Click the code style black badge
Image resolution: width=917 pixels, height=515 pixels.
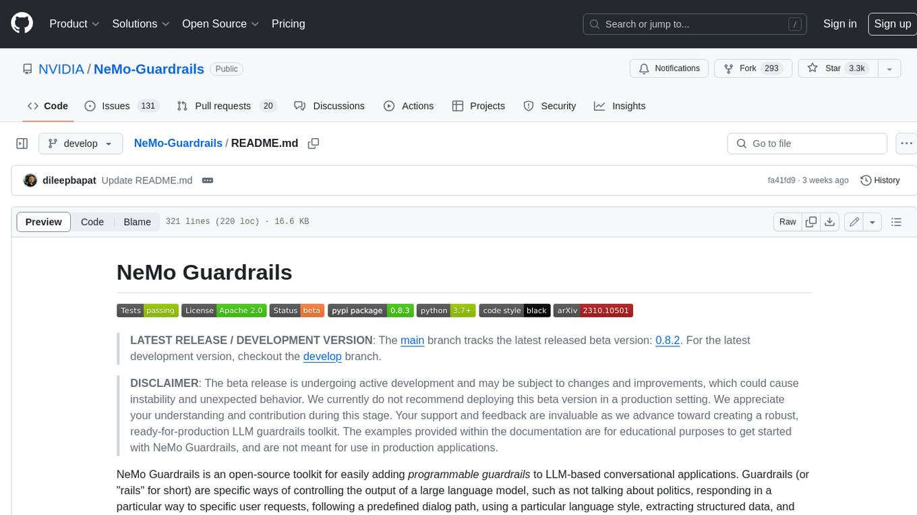[x=514, y=311]
